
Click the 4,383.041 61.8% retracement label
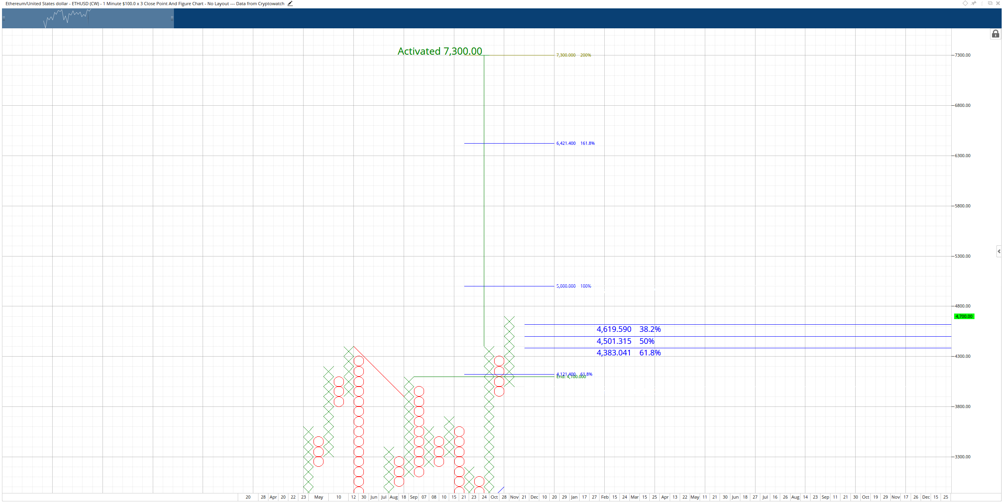(629, 353)
